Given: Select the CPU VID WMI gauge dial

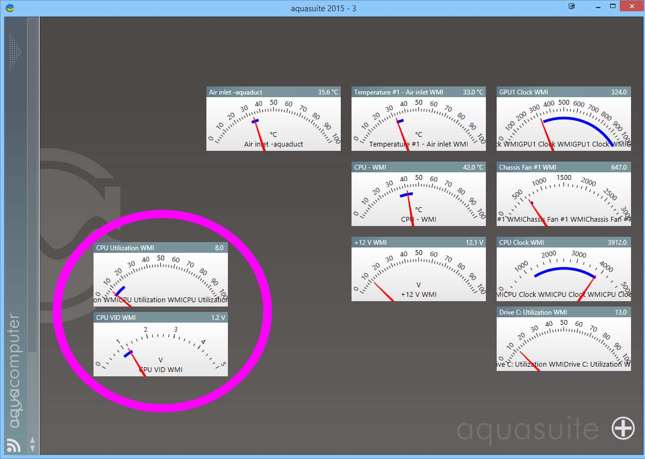Looking at the screenshot, I should [x=161, y=349].
